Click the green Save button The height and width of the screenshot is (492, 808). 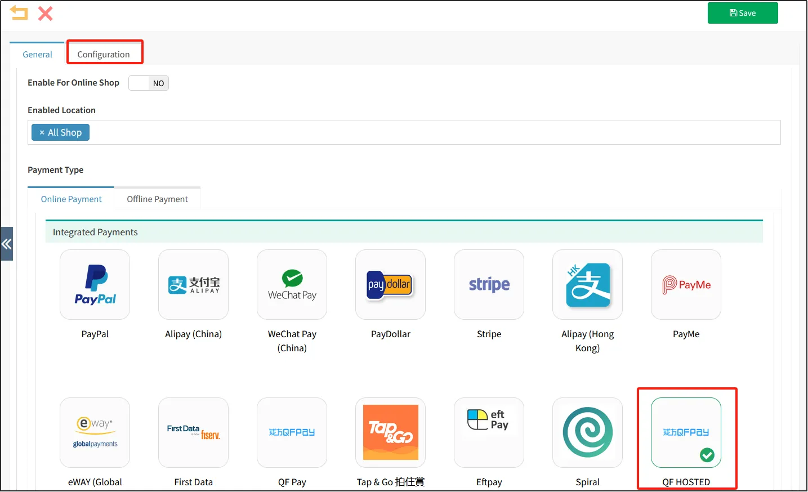point(743,13)
